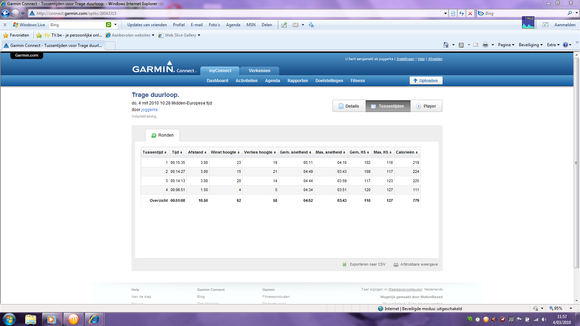This screenshot has height=326, width=580.
Task: Click the joggerke author link
Action: pos(149,110)
